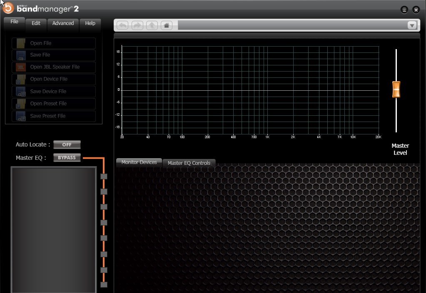Click the up navigation arrow button
The height and width of the screenshot is (293, 426).
152,25
